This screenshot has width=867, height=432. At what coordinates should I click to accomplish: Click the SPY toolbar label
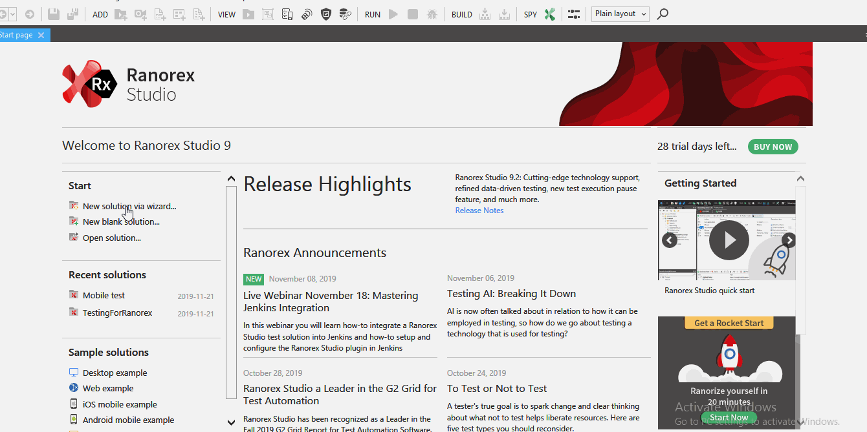point(531,14)
